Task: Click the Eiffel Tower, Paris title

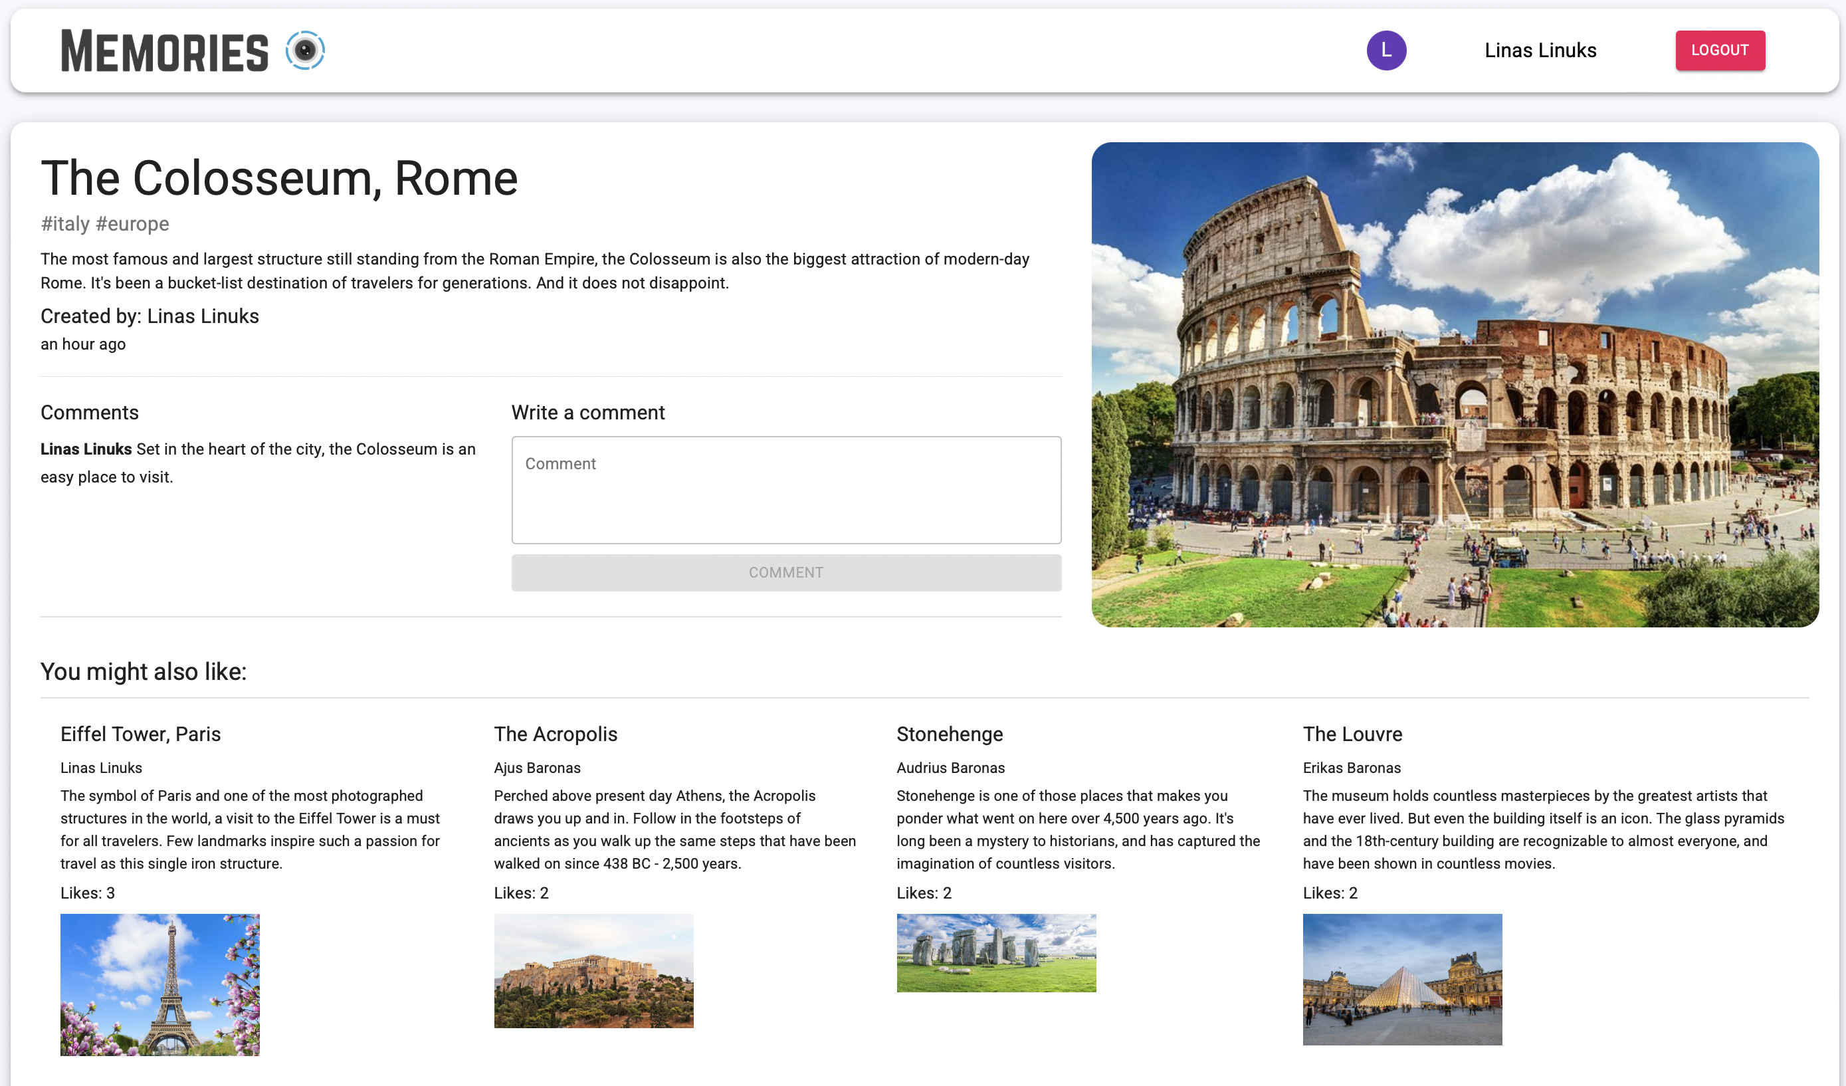Action: pos(141,734)
